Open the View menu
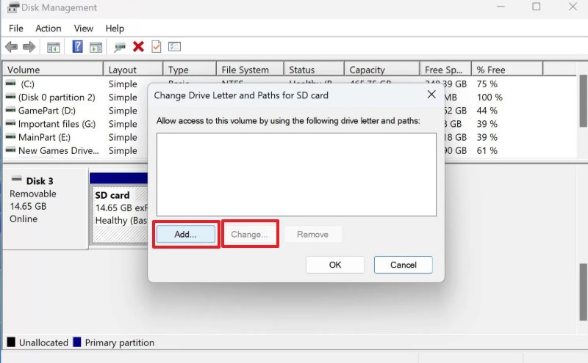The width and height of the screenshot is (588, 363). 83,29
